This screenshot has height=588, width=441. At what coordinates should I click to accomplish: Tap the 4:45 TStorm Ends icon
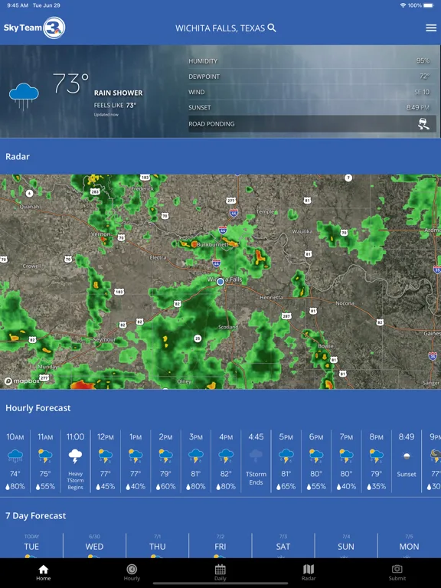point(256,456)
